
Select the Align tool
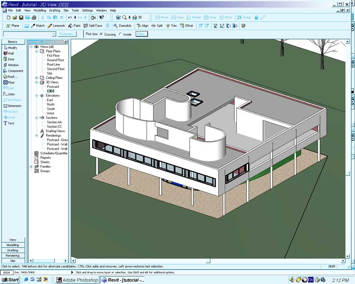pos(142,26)
